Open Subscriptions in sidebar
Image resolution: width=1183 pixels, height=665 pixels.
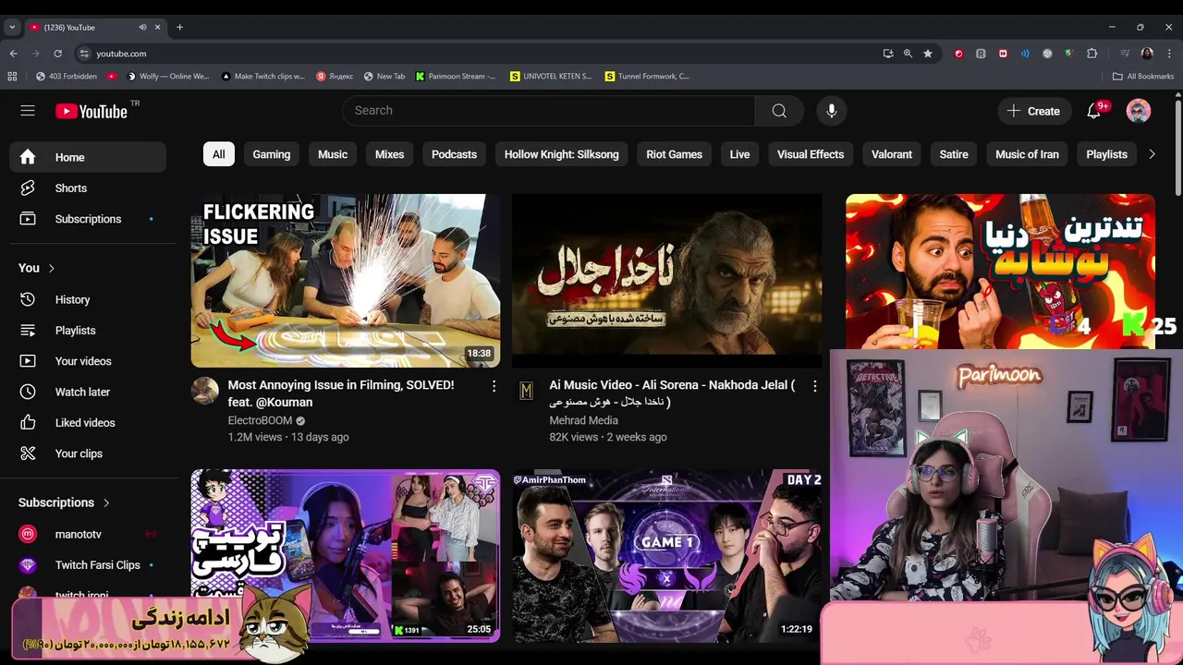[x=88, y=219]
